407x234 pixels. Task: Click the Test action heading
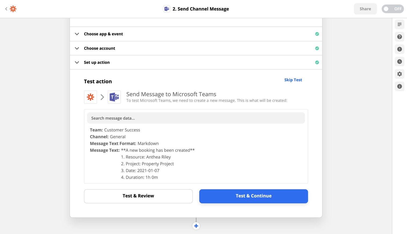(98, 81)
